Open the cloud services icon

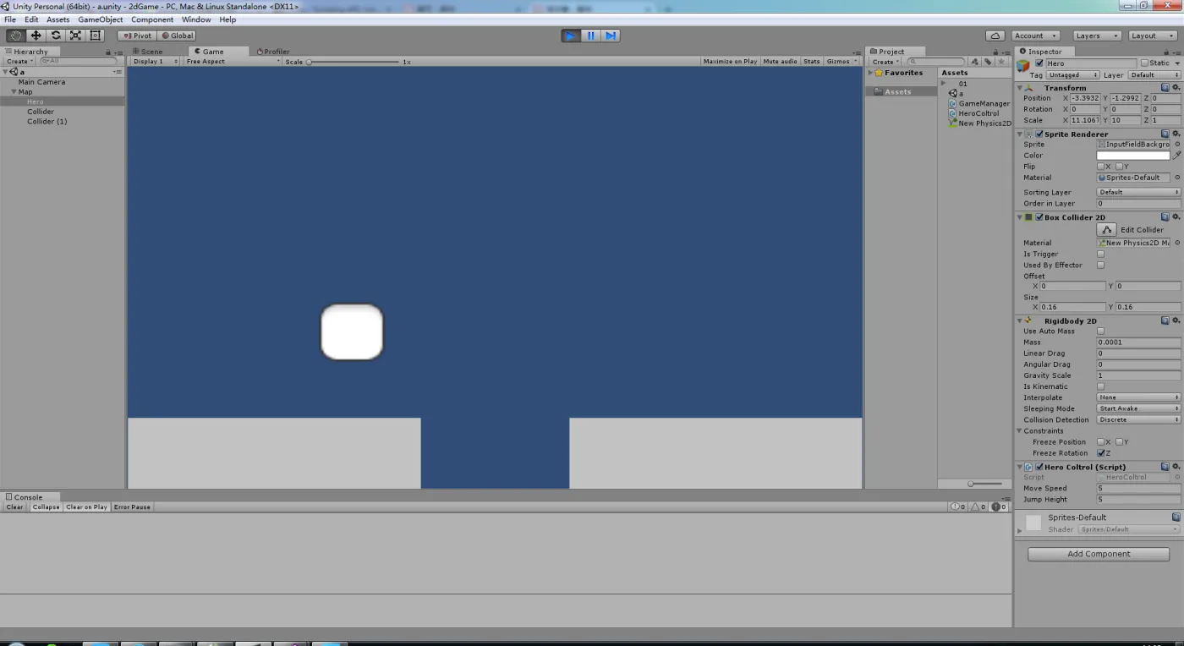tap(995, 36)
